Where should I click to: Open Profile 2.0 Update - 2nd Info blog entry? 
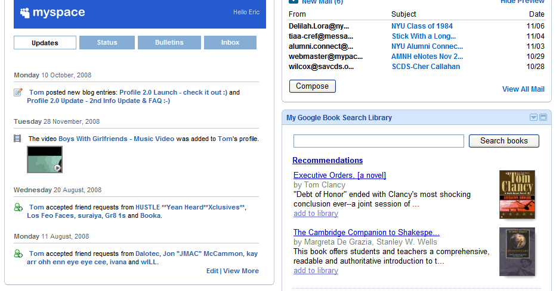click(x=98, y=101)
